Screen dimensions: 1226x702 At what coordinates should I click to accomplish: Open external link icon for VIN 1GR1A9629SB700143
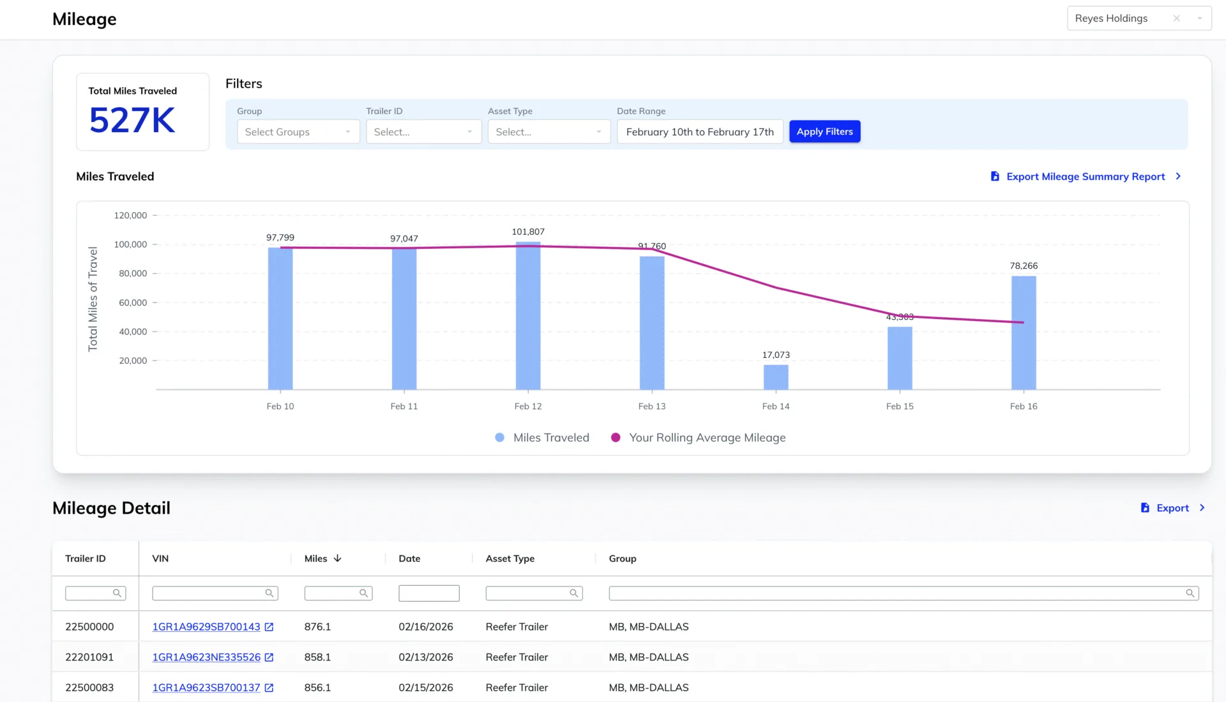point(269,627)
